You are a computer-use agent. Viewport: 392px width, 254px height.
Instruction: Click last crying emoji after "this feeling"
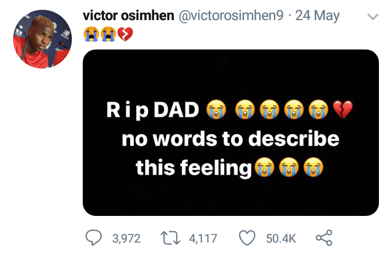coord(313,167)
